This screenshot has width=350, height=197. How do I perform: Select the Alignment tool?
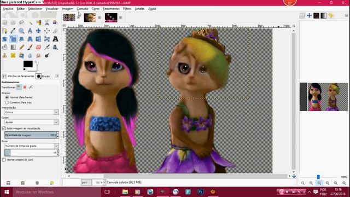pos(47,31)
